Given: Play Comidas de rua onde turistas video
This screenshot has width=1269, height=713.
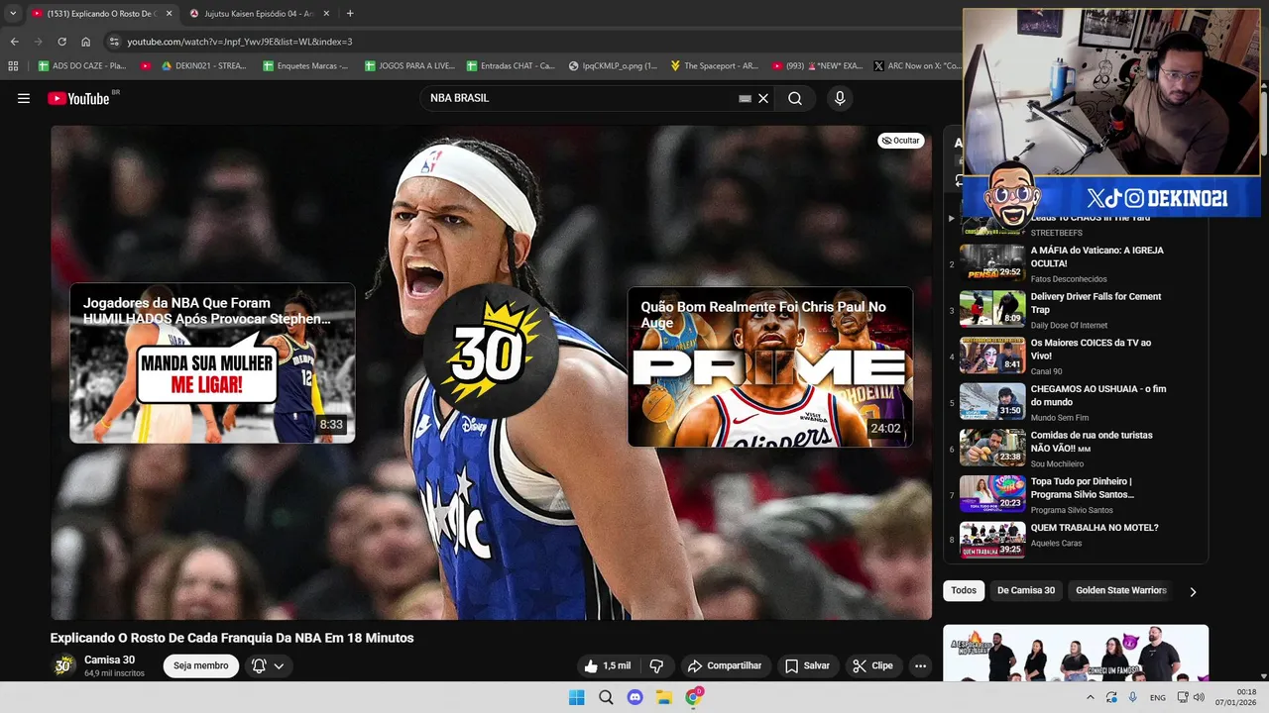Looking at the screenshot, I should [1076, 449].
